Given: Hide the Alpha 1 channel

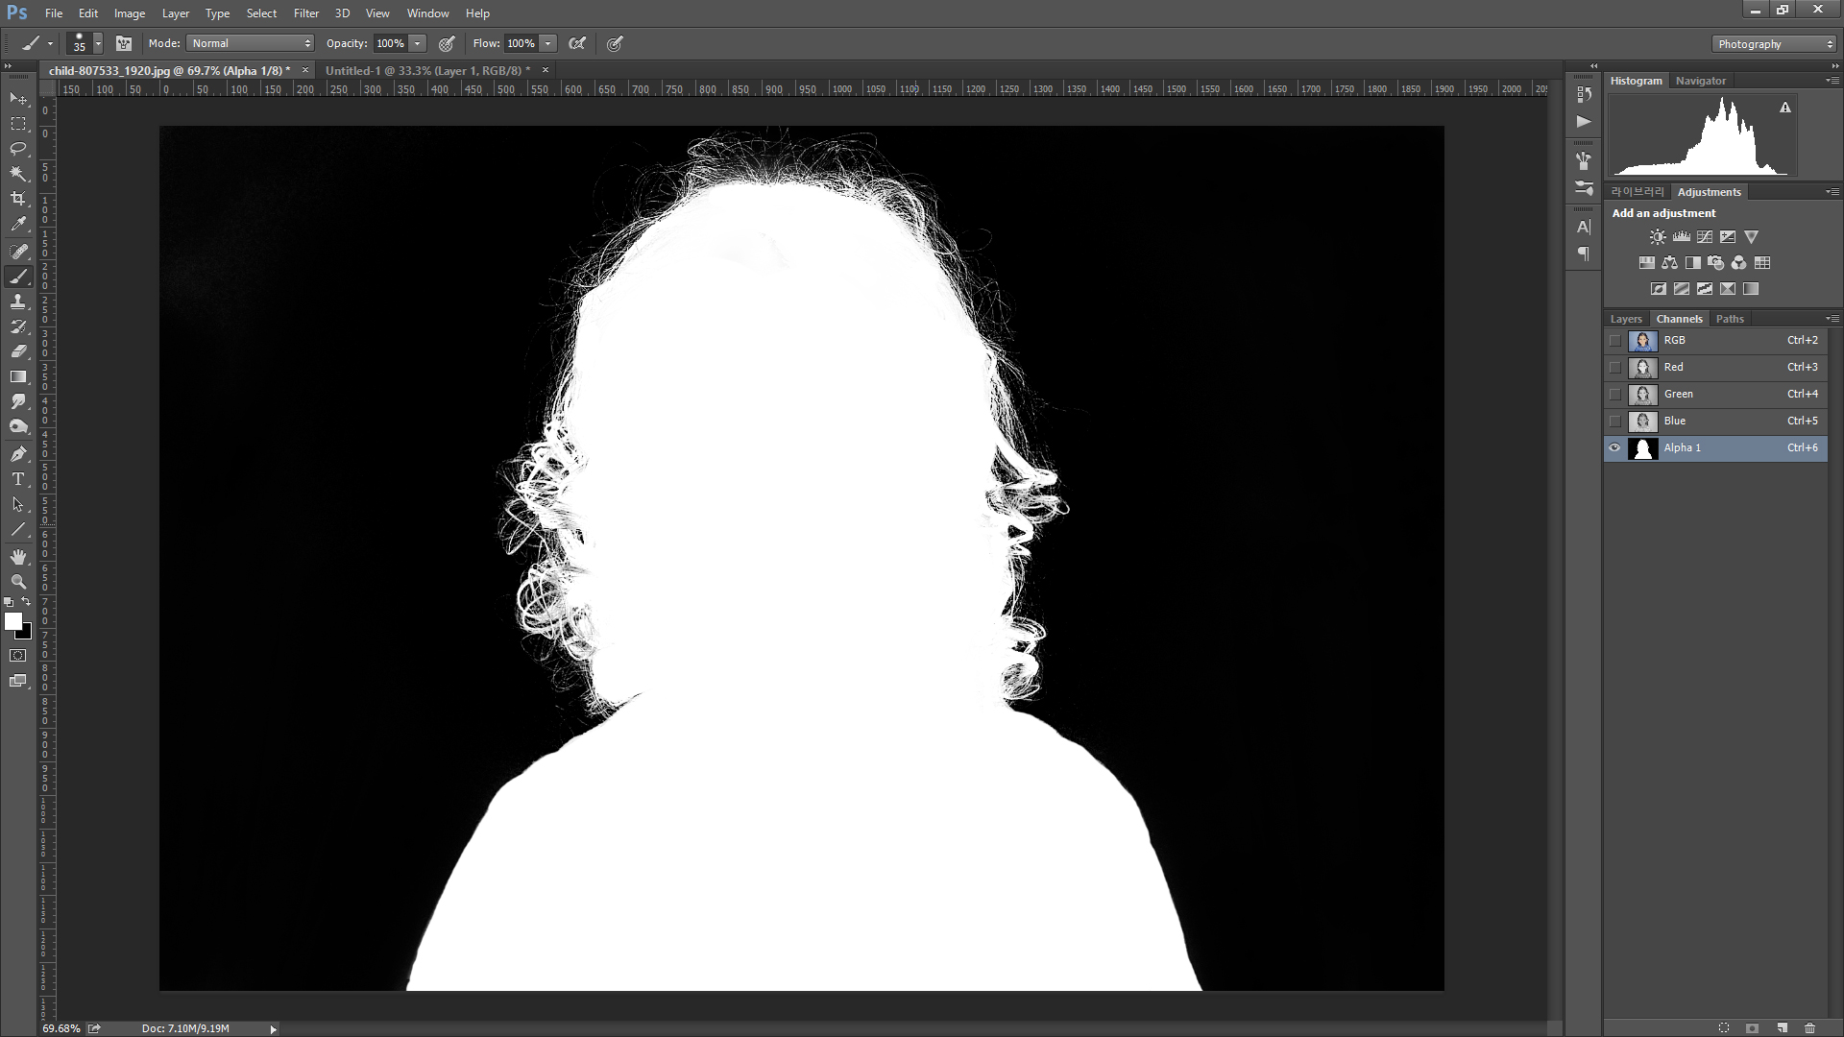Looking at the screenshot, I should click(x=1614, y=448).
